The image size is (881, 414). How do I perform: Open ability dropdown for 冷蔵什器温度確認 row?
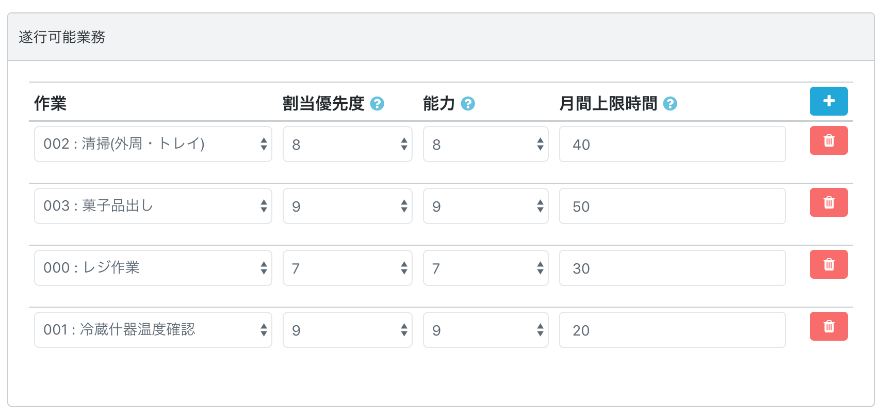(x=486, y=330)
